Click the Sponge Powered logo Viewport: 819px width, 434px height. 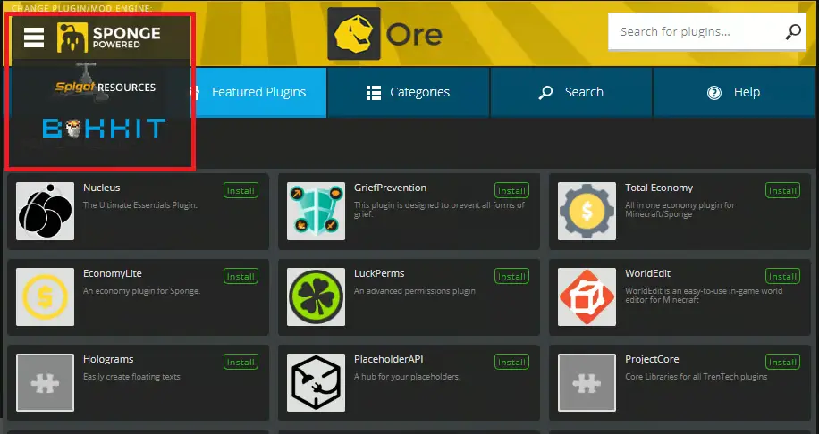coord(109,38)
